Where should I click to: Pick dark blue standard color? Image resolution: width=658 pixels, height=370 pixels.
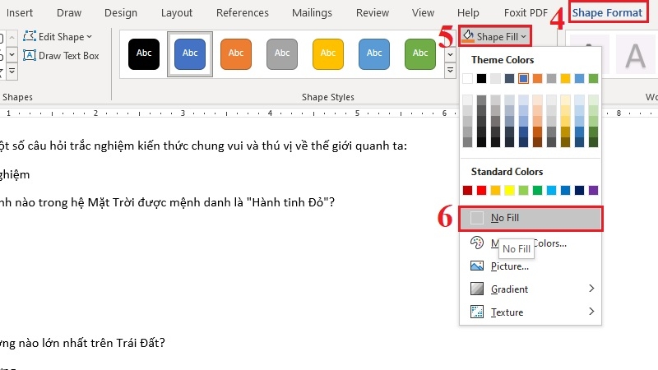579,191
